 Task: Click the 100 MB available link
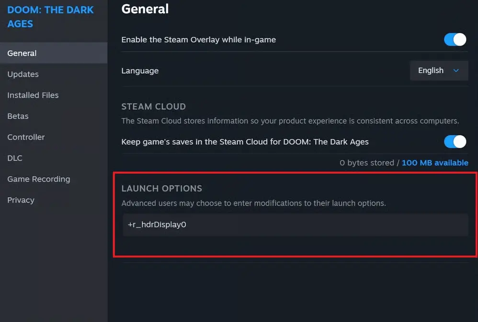[x=435, y=163]
